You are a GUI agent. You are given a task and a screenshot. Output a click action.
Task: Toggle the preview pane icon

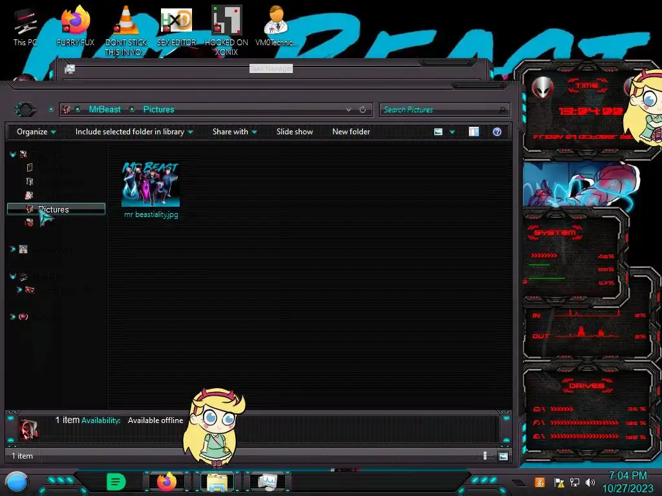pos(474,132)
